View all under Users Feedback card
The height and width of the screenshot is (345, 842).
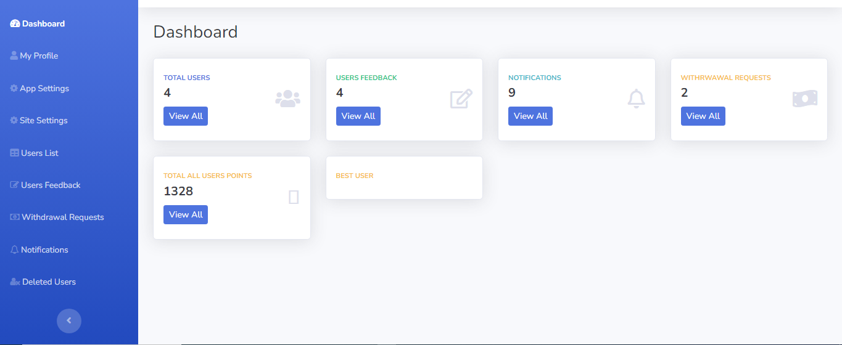358,116
